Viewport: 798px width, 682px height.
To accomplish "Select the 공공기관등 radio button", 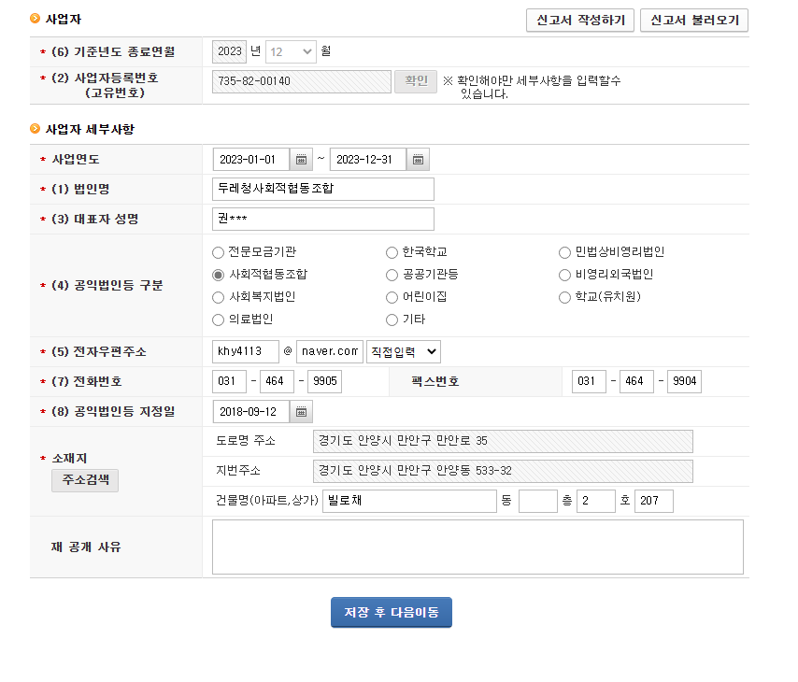I will click(392, 275).
